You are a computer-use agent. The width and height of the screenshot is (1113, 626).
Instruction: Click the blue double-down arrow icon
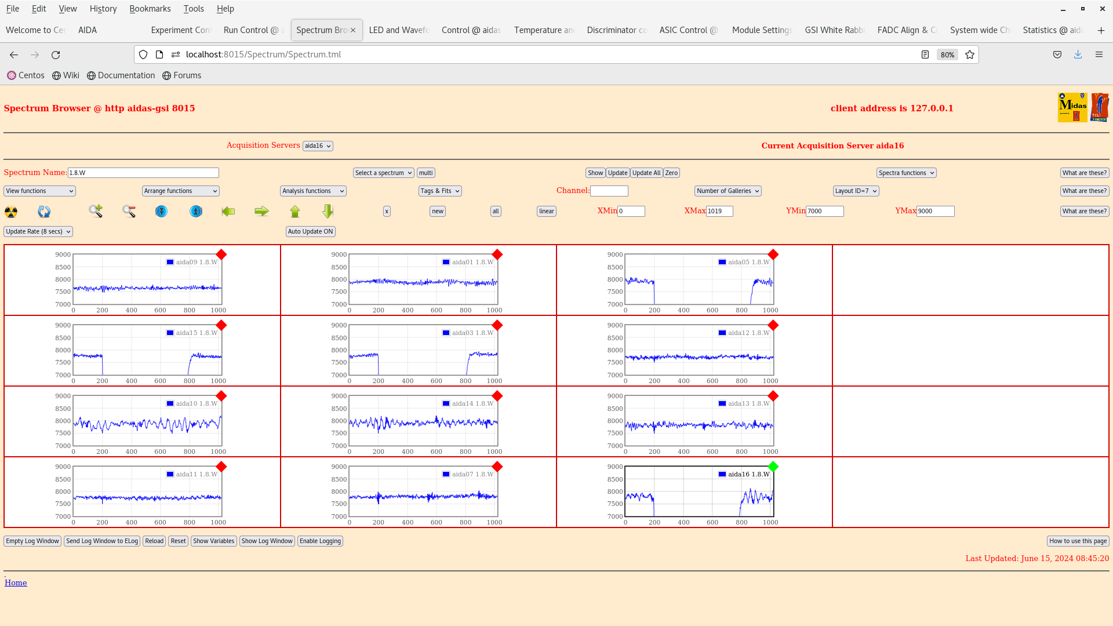click(x=162, y=212)
